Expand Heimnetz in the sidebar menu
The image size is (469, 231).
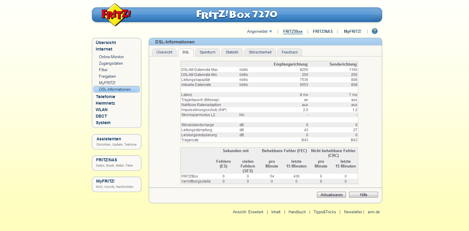click(105, 103)
